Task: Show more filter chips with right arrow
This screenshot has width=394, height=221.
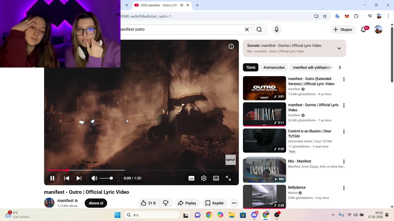Action: [x=340, y=68]
